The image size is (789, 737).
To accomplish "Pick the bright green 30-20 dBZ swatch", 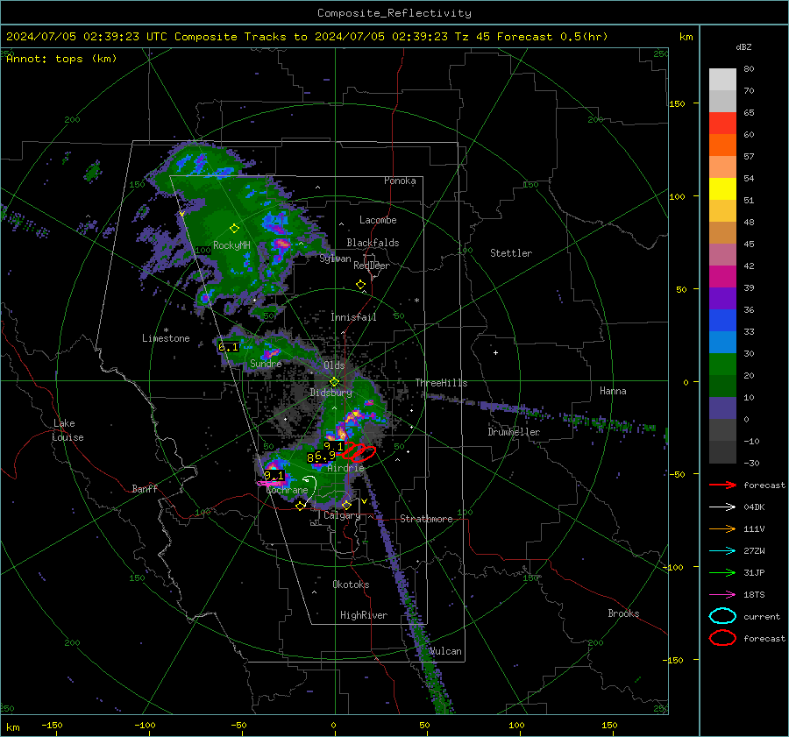I will click(x=722, y=365).
